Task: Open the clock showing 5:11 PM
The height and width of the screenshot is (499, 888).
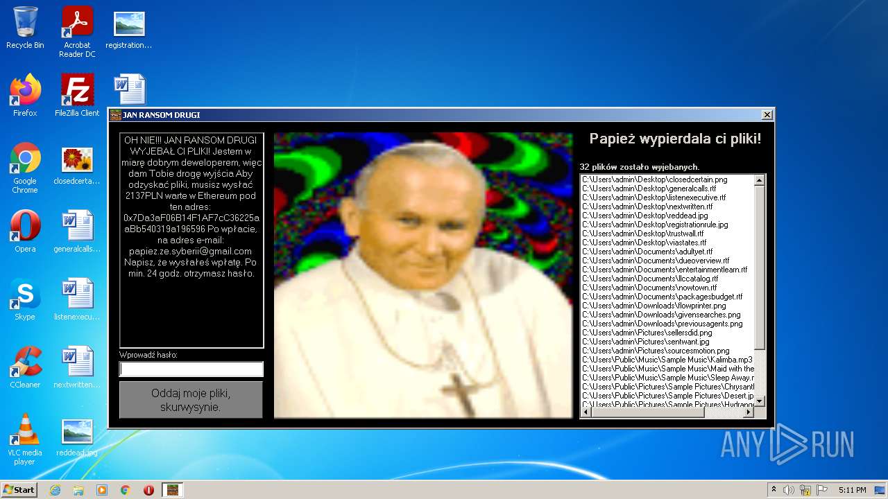Action: tap(852, 490)
